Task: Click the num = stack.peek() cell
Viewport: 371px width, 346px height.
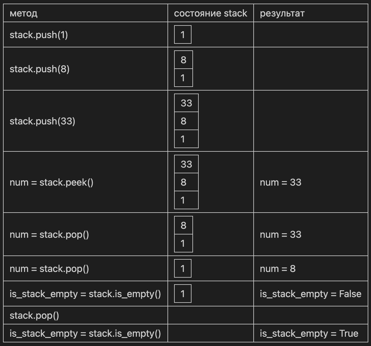Action: click(85, 182)
